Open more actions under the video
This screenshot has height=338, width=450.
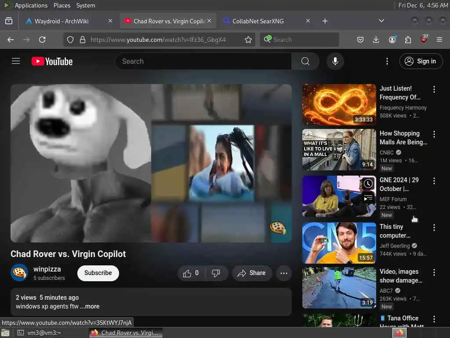283,273
